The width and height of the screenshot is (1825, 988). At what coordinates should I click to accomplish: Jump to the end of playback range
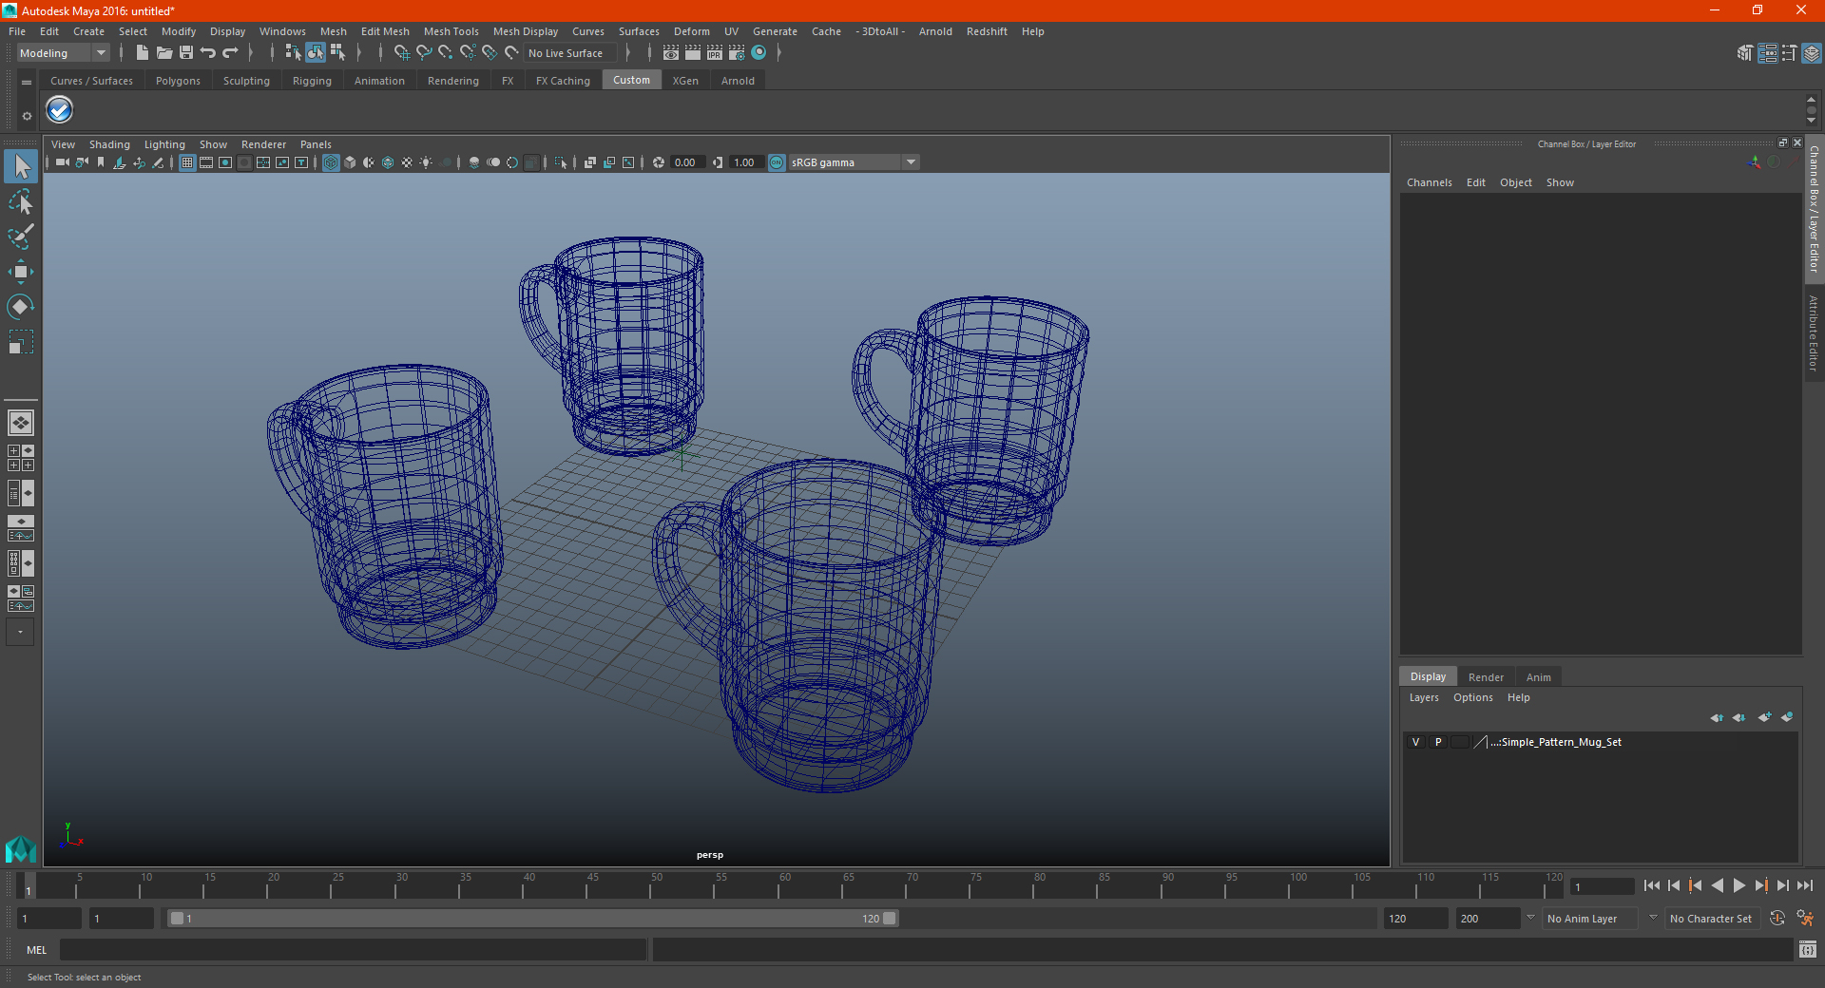(1804, 885)
